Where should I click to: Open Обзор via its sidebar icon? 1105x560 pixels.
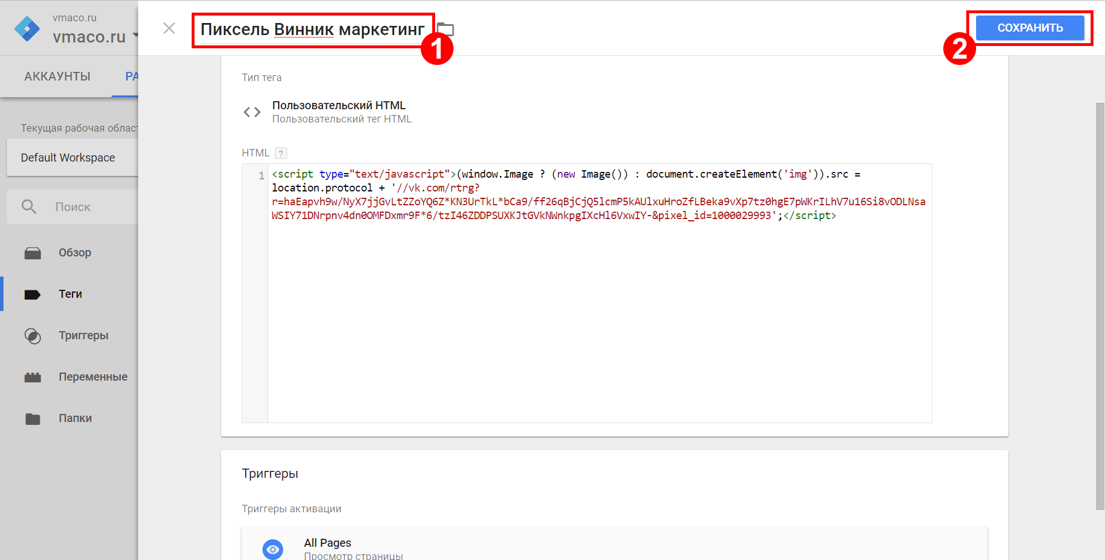tap(33, 253)
